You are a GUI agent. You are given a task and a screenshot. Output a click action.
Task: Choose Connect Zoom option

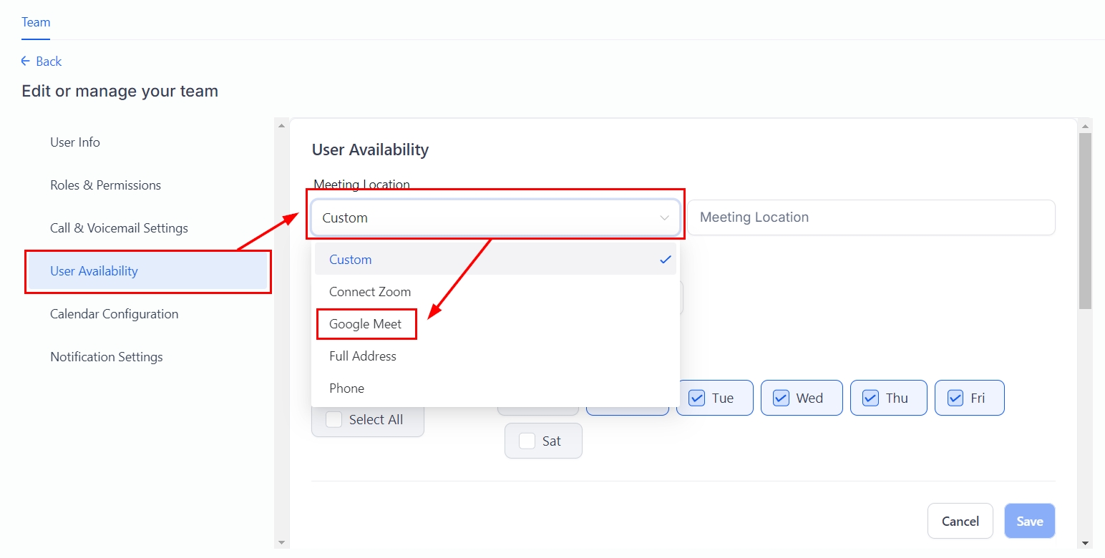click(x=370, y=292)
